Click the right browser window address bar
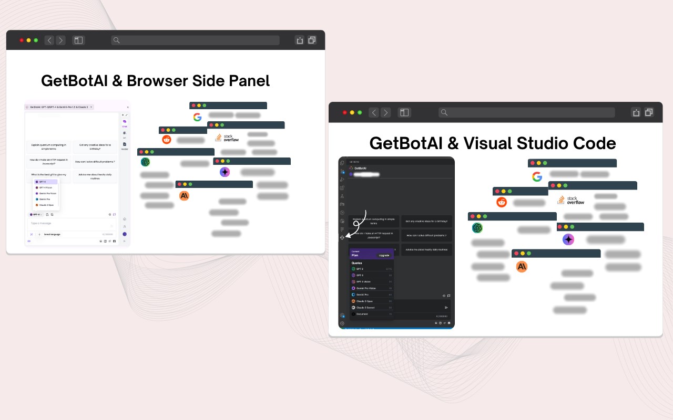Image resolution: width=673 pixels, height=420 pixels. tap(526, 112)
